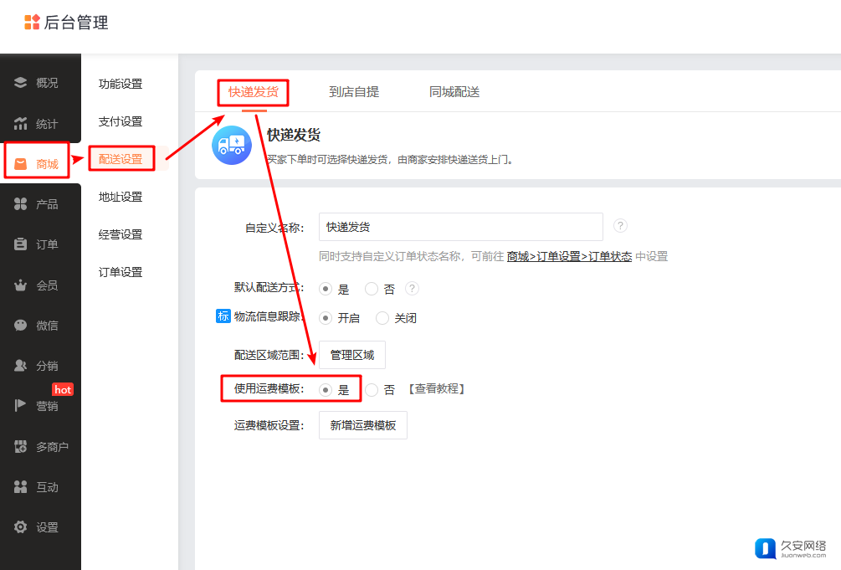Open the 微信 WeChat icon
This screenshot has width=841, height=570.
tap(21, 326)
